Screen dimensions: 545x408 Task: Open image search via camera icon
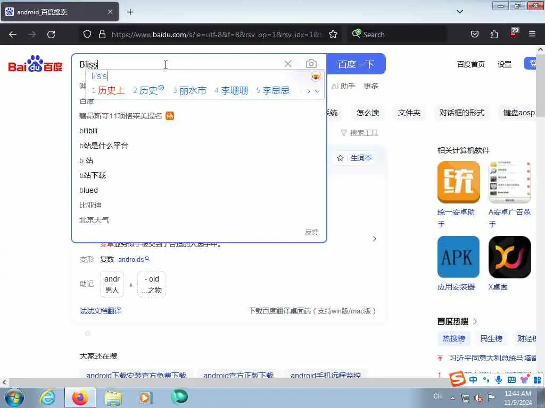pyautogui.click(x=311, y=64)
